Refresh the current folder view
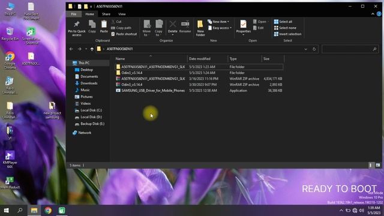The image size is (384, 216). click(314, 49)
